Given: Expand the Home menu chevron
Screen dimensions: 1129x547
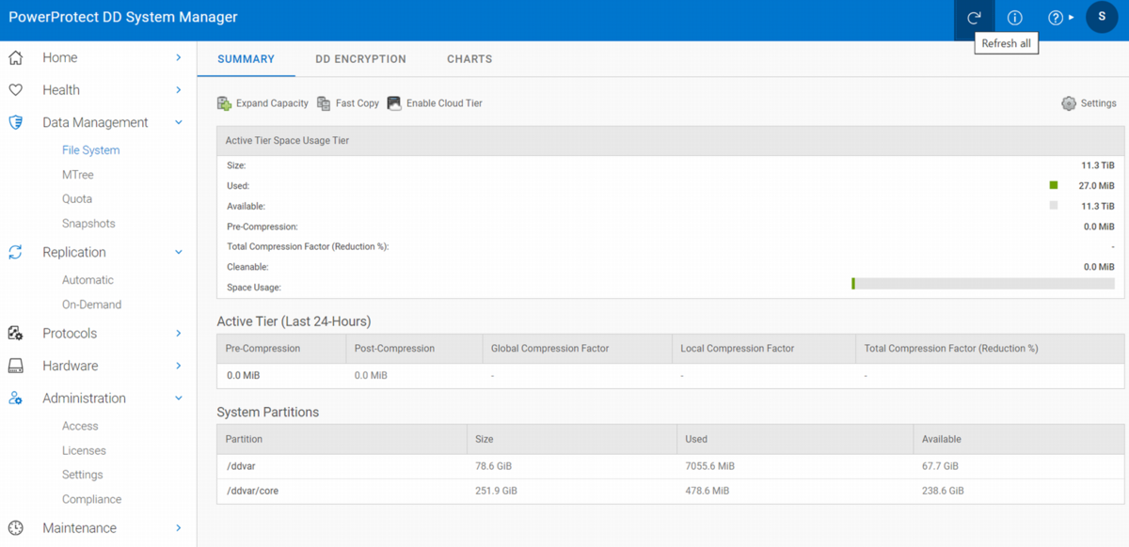Looking at the screenshot, I should pos(179,57).
